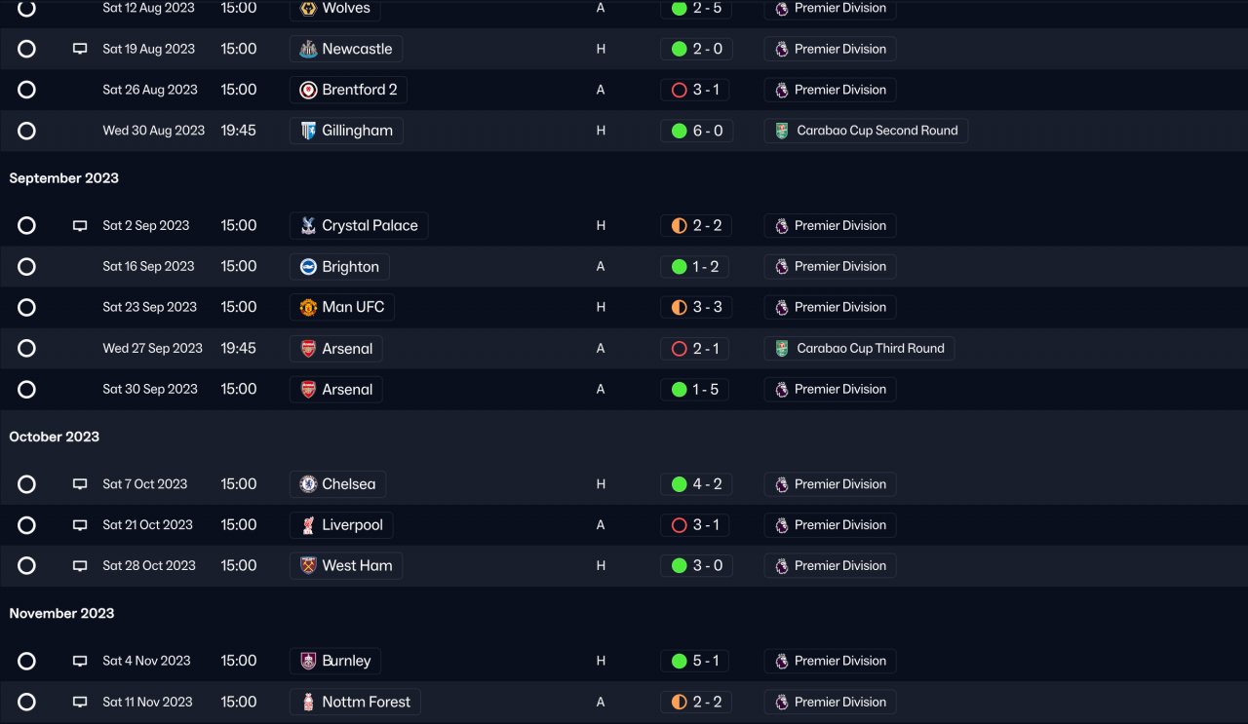Image resolution: width=1248 pixels, height=724 pixels.
Task: Select the radio circle for Brighton fixture
Action: 26,266
